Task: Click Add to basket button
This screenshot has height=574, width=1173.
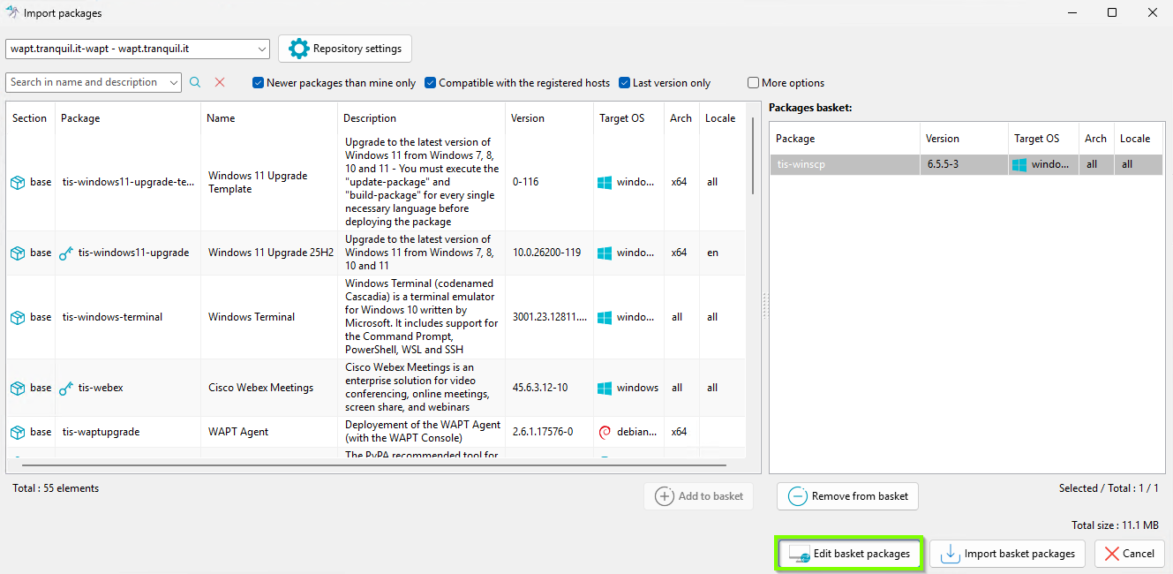Action: [699, 496]
